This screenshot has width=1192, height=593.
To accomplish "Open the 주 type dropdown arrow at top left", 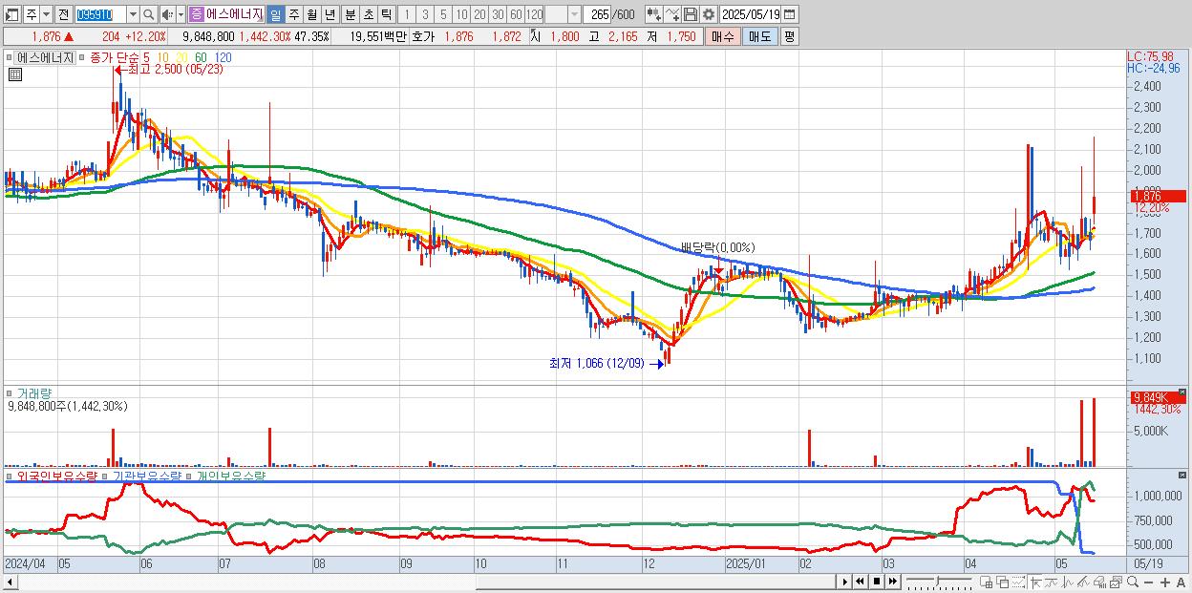I will [x=46, y=15].
